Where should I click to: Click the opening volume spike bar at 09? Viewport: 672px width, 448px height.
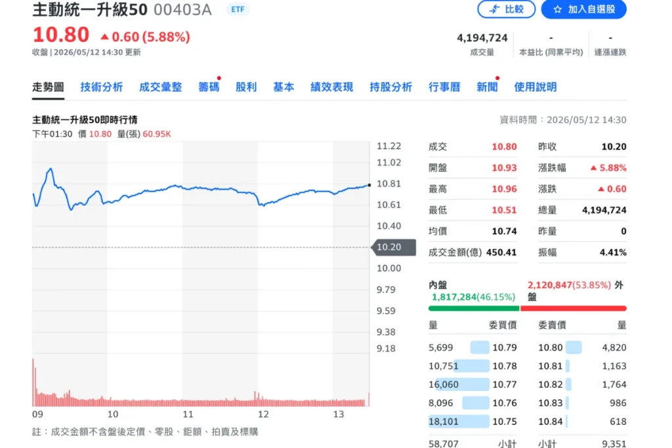[x=33, y=382]
